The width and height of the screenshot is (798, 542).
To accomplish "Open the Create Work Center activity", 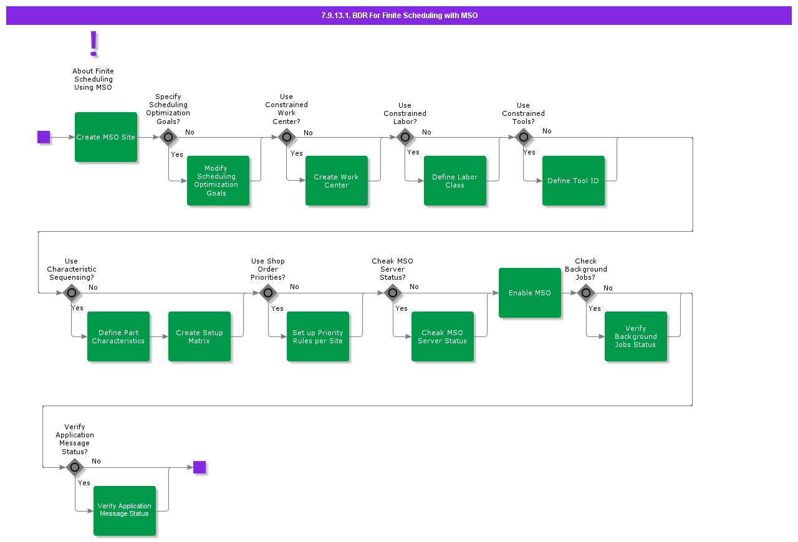I will 337,181.
